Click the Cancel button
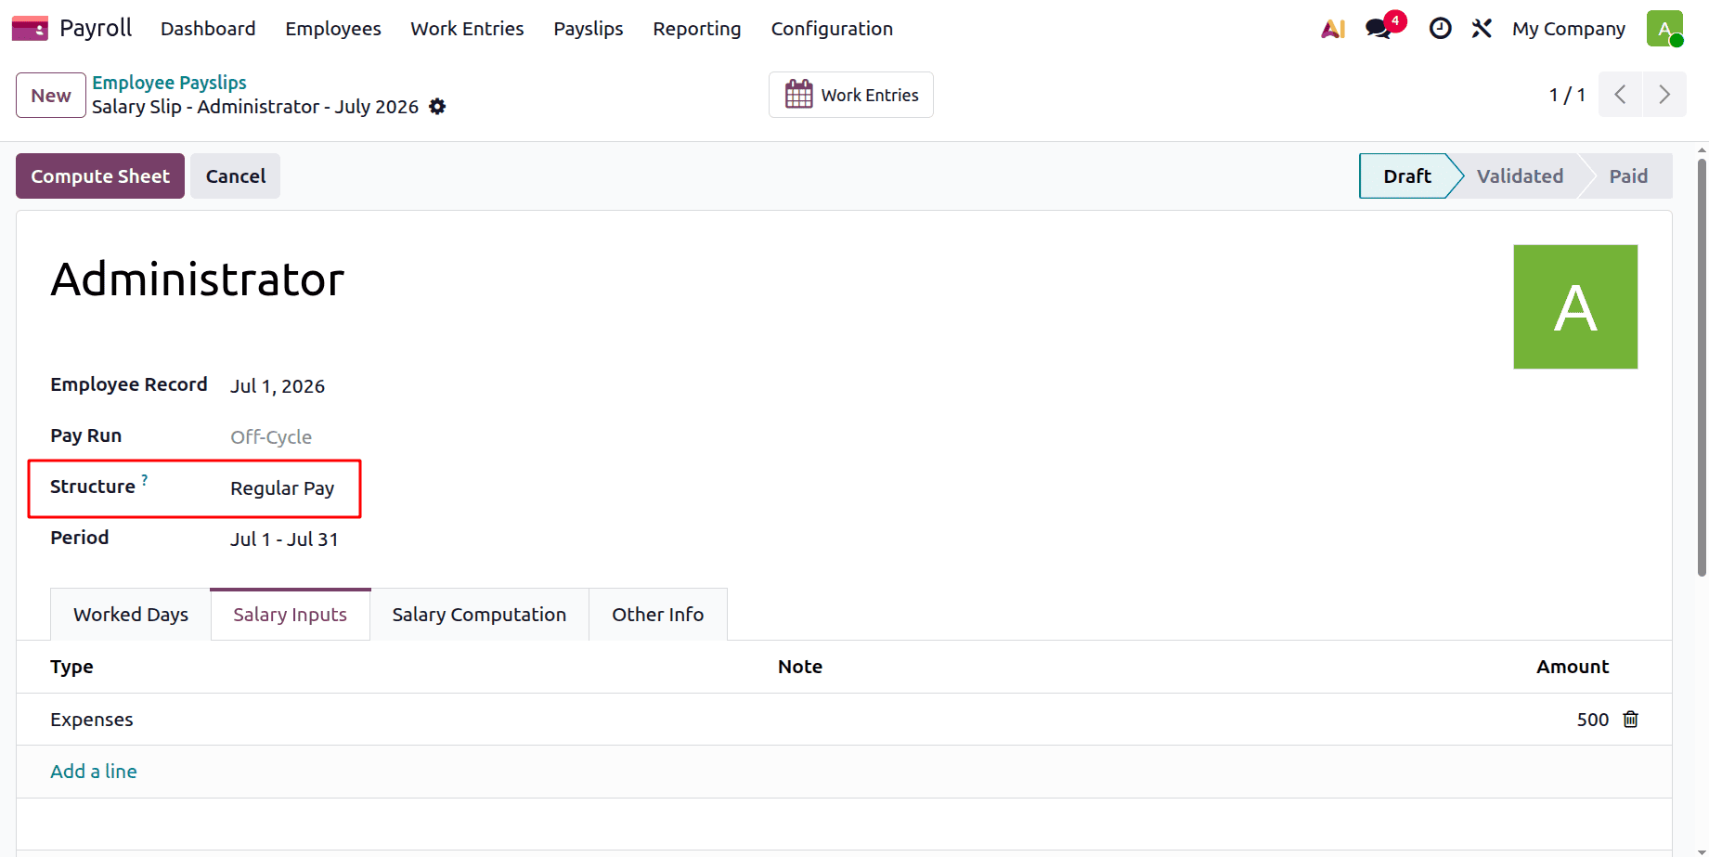The width and height of the screenshot is (1709, 857). point(236,176)
